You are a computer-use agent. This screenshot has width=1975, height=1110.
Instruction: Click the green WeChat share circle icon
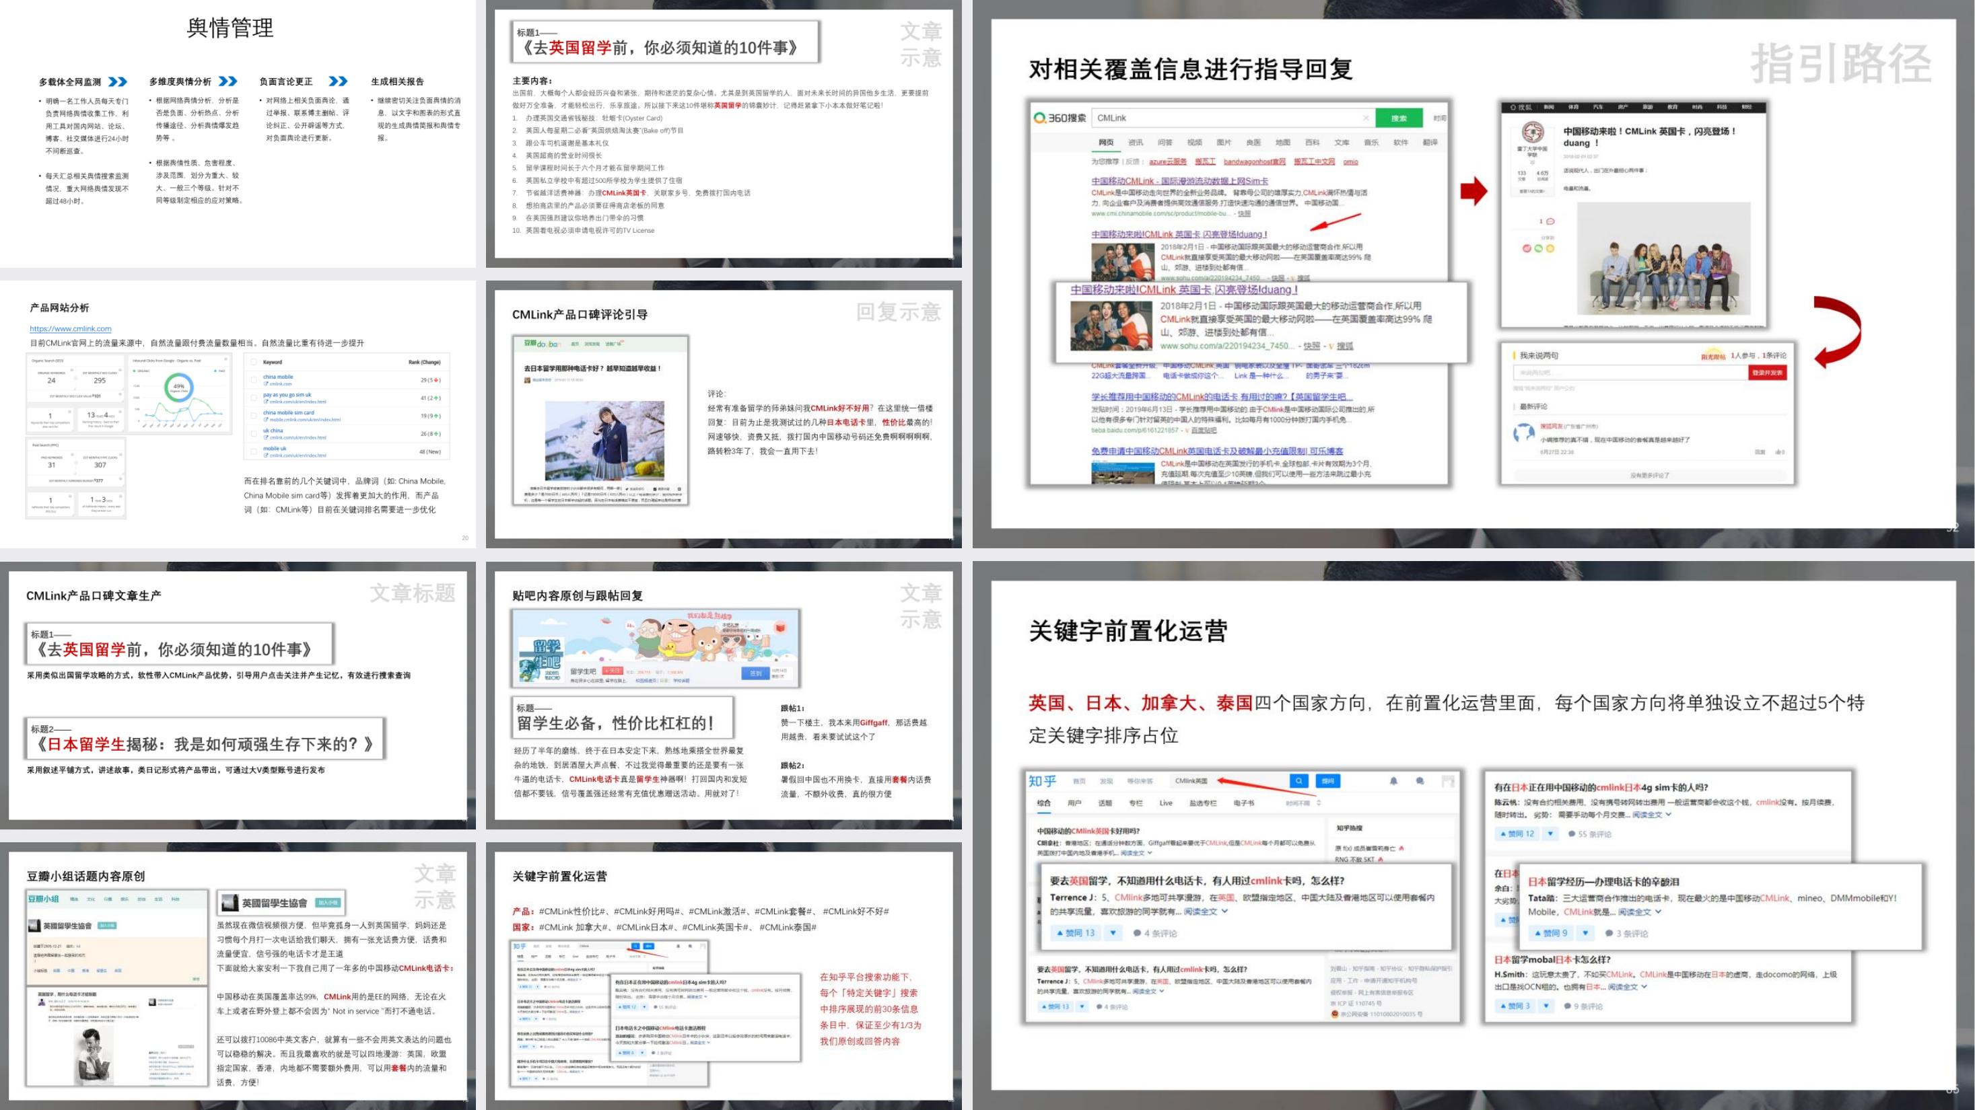(1538, 248)
